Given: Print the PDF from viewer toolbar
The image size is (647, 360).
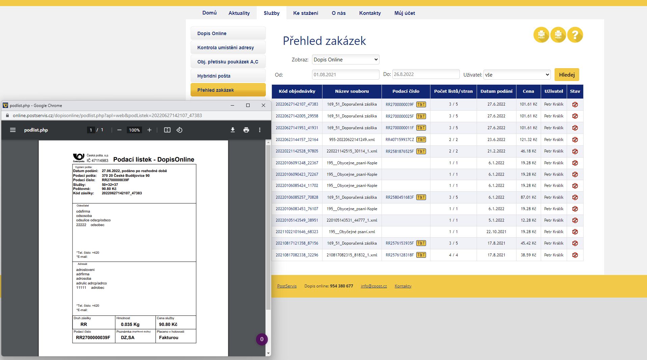Looking at the screenshot, I should click(246, 130).
